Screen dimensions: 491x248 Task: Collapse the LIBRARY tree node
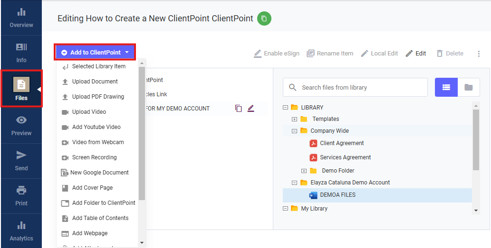pyautogui.click(x=285, y=108)
